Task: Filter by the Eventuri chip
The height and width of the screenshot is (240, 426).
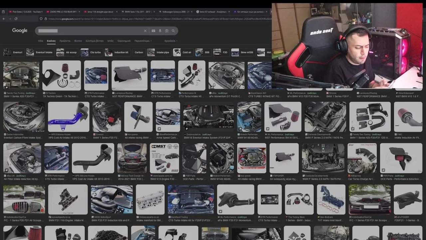Action: pyautogui.click(x=13, y=52)
